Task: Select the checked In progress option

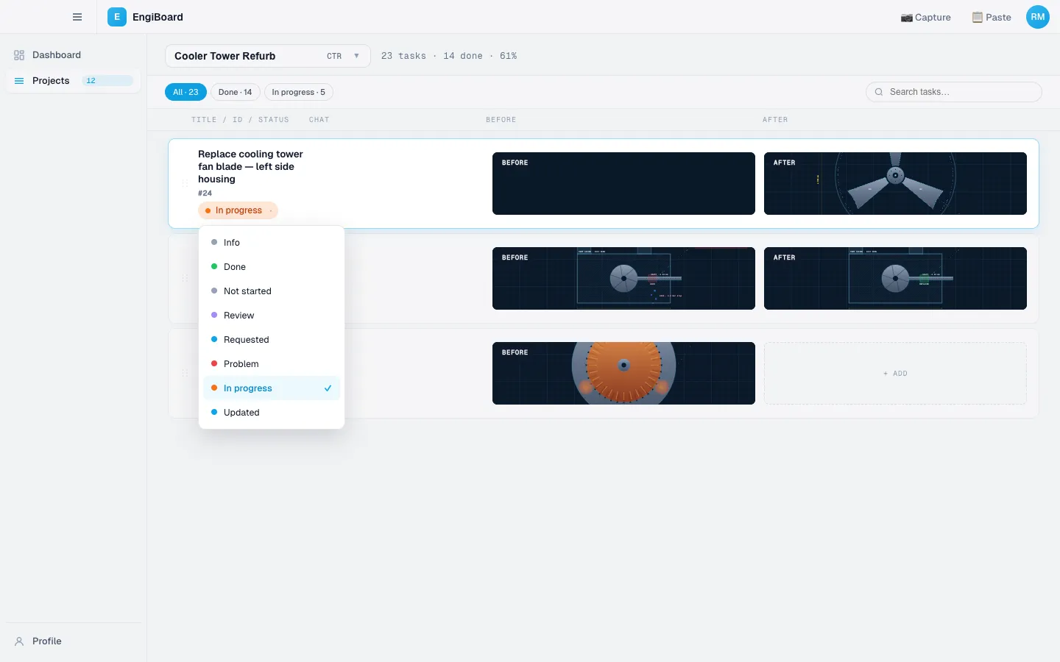Action: [x=272, y=388]
